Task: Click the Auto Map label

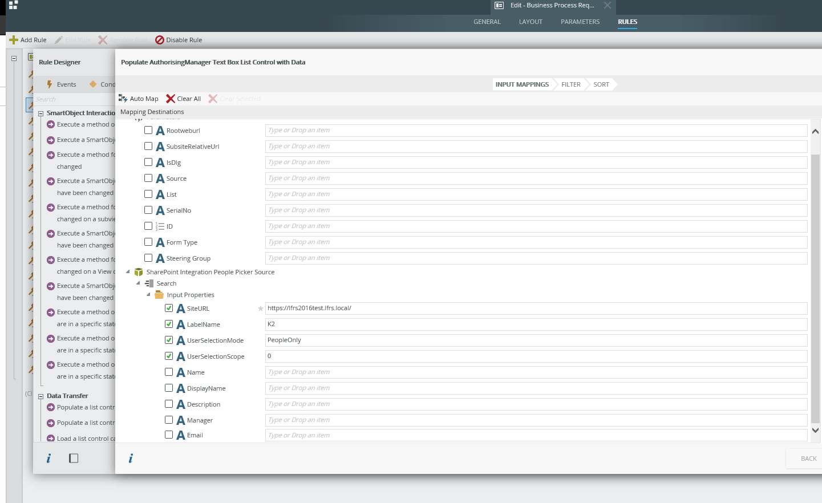Action: coord(144,99)
